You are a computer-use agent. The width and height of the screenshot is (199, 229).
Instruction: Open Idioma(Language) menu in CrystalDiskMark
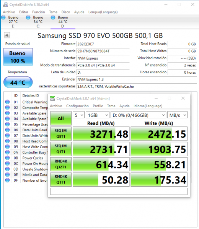(148, 106)
